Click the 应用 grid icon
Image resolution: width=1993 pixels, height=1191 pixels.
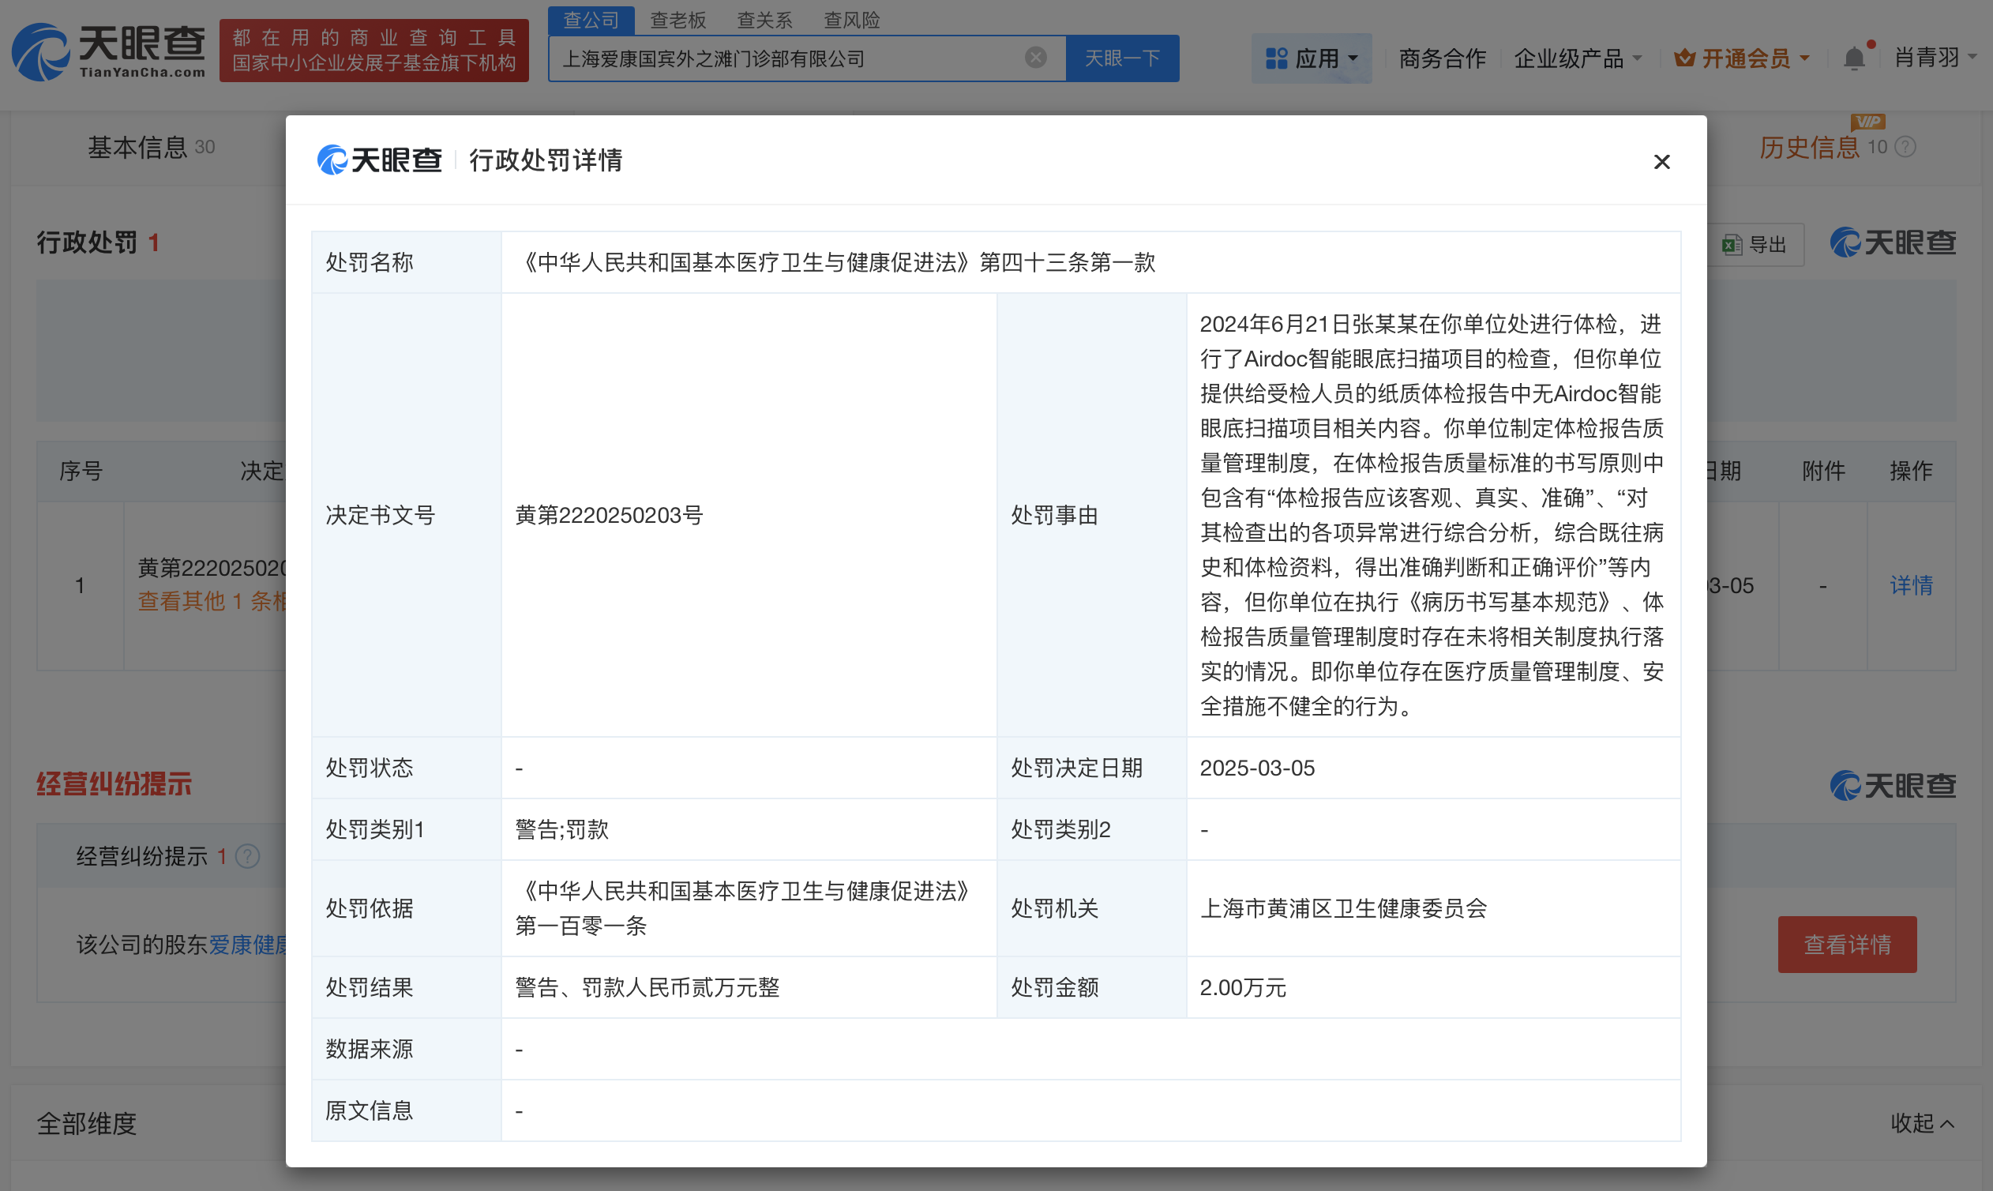tap(1276, 58)
